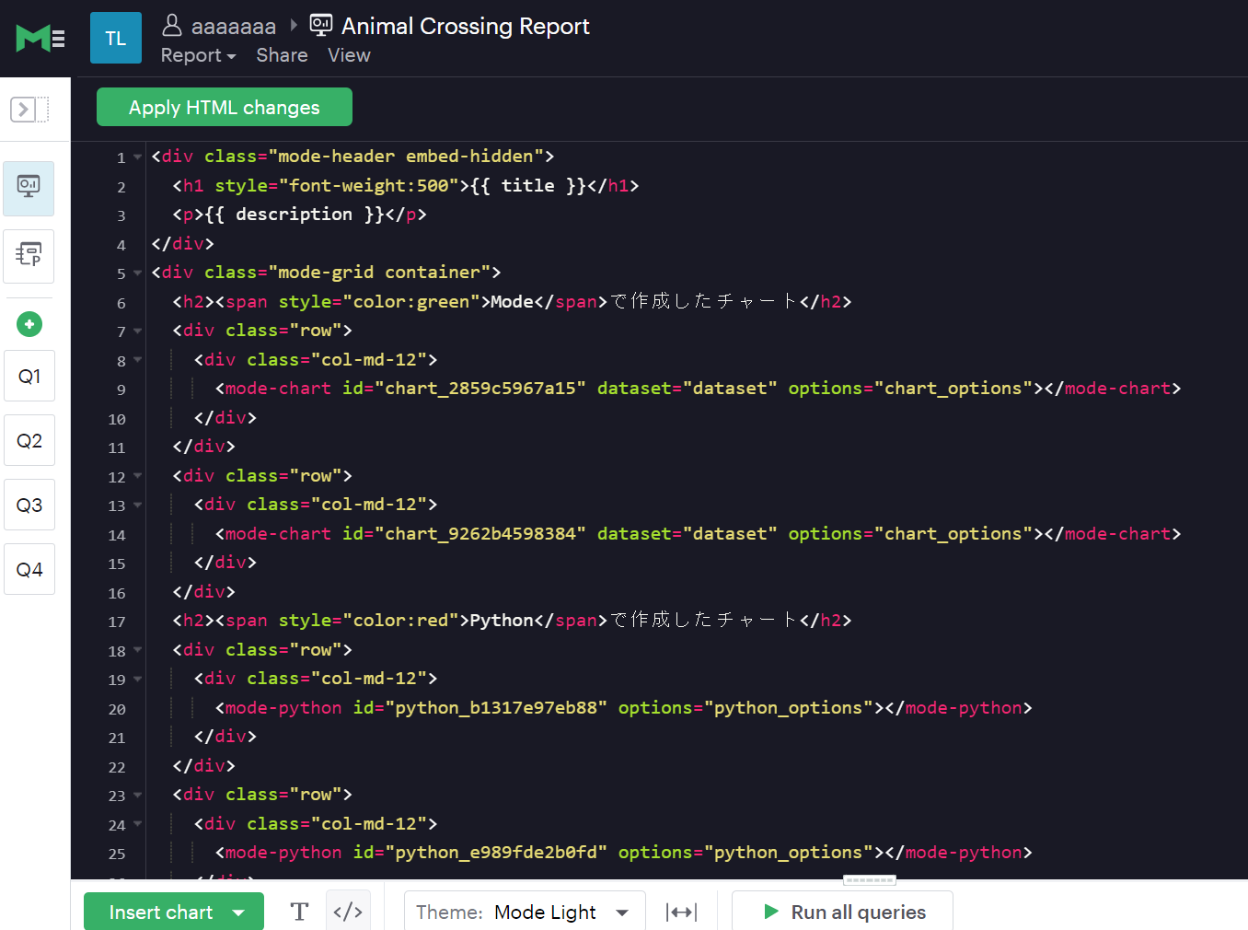Open the aaaaaaa workspace breadcrumb link

(233, 26)
